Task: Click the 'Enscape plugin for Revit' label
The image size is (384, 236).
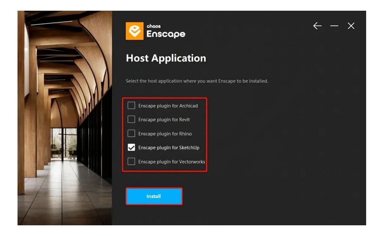Action: tap(164, 120)
